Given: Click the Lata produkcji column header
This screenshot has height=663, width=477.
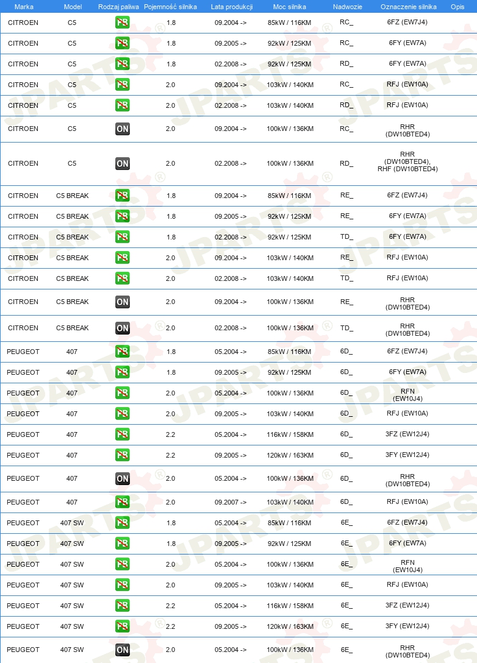Looking at the screenshot, I should 232,7.
